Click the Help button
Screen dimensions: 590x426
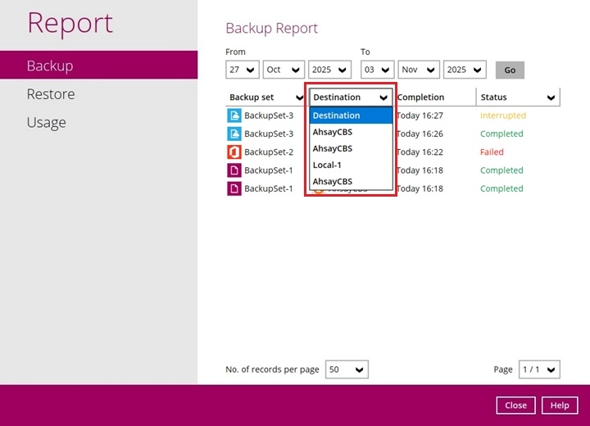560,406
